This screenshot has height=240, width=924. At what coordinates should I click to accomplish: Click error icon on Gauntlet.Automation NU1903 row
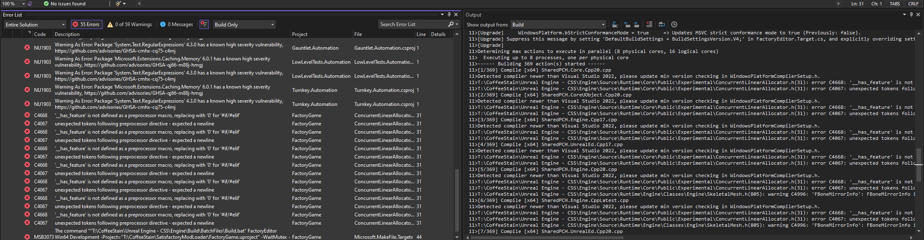tap(27, 48)
